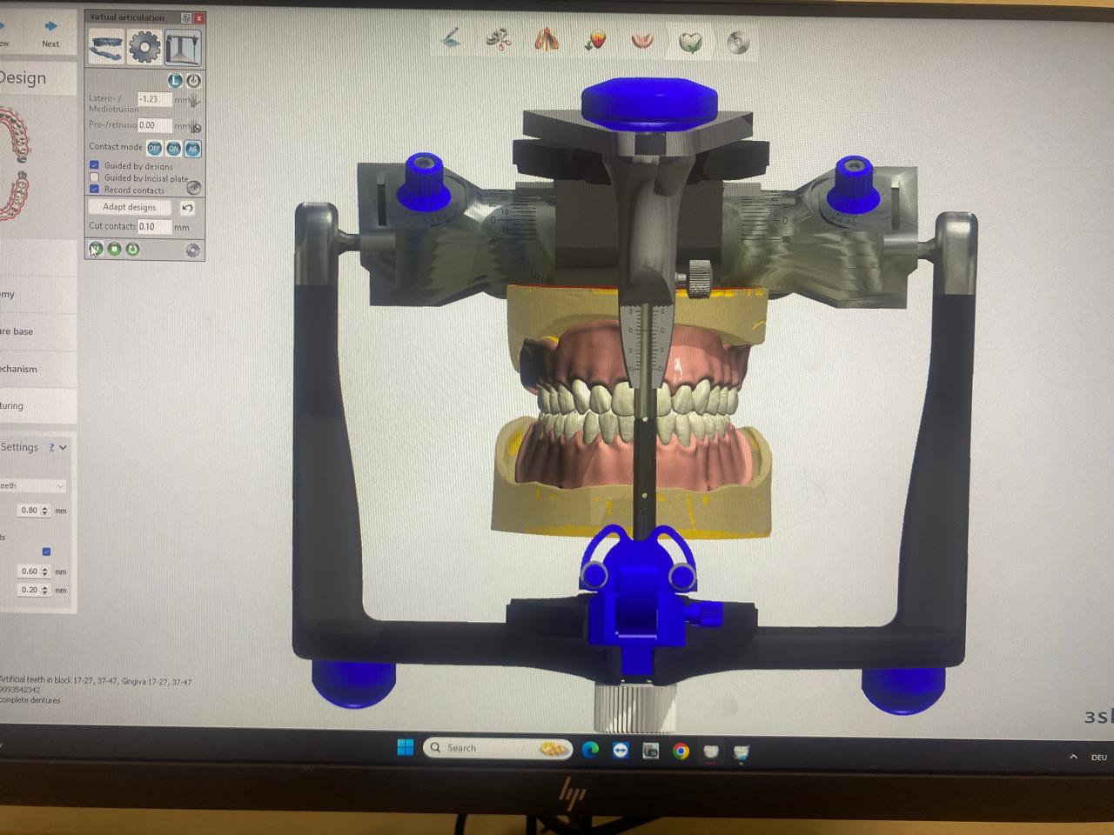Click the Adapt designs button
The image size is (1114, 835).
[130, 207]
